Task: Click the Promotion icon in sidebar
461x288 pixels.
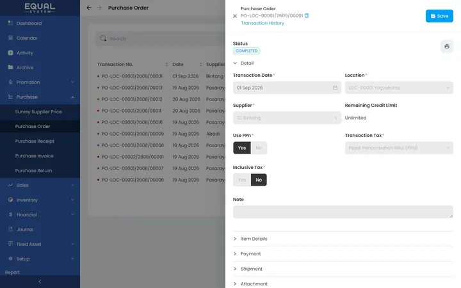Action: (10, 82)
